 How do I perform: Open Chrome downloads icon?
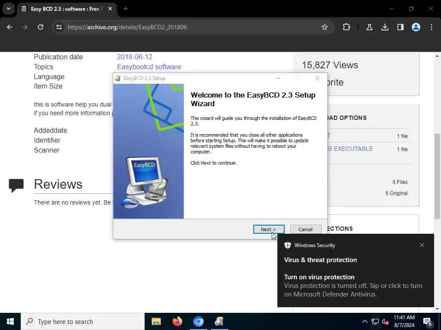click(x=385, y=27)
